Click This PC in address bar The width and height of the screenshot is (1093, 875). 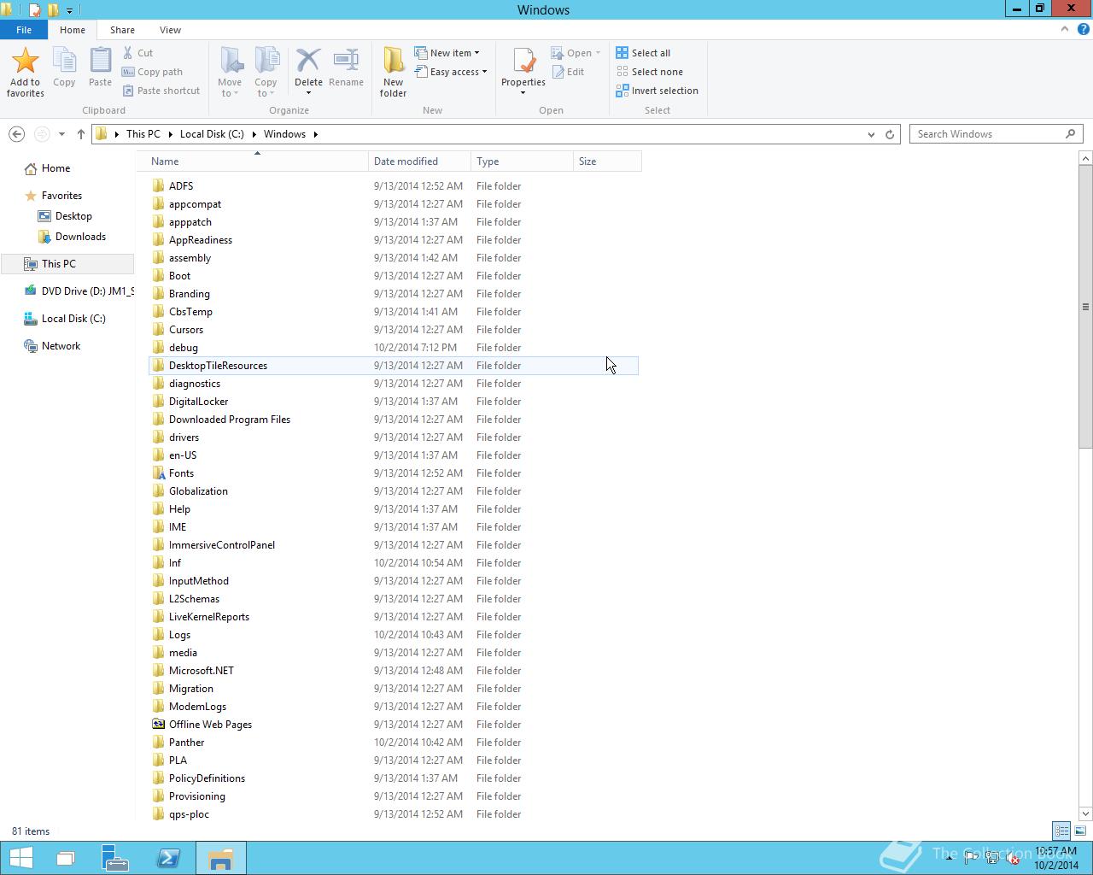pos(143,134)
